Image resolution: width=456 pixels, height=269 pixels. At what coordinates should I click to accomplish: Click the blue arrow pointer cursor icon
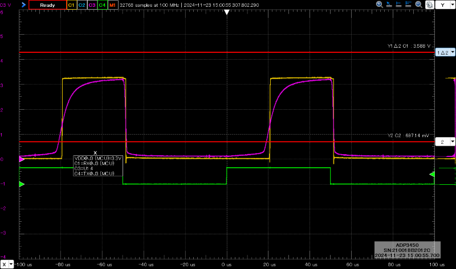[389, 5]
